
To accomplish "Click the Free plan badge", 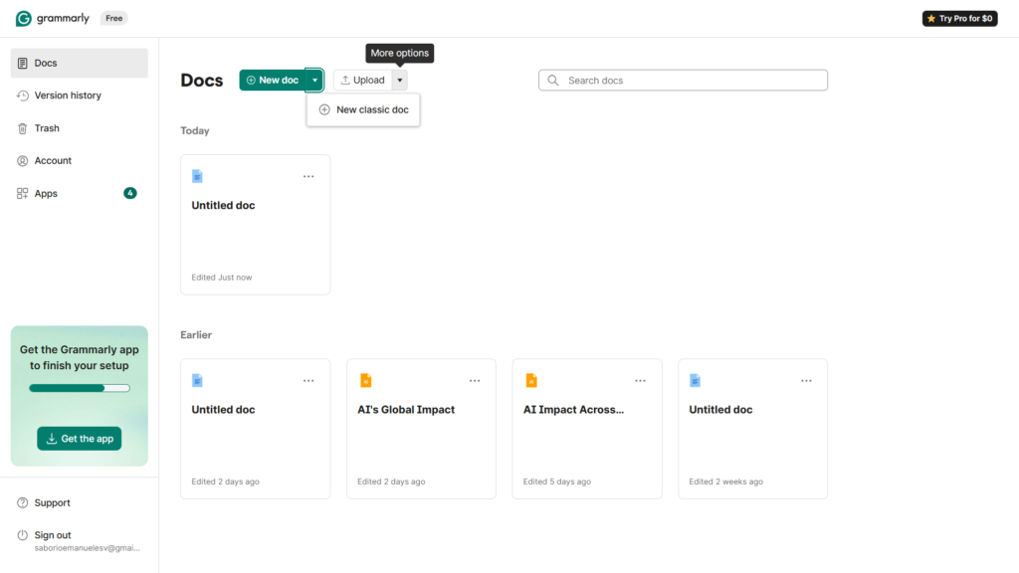I will pos(113,18).
